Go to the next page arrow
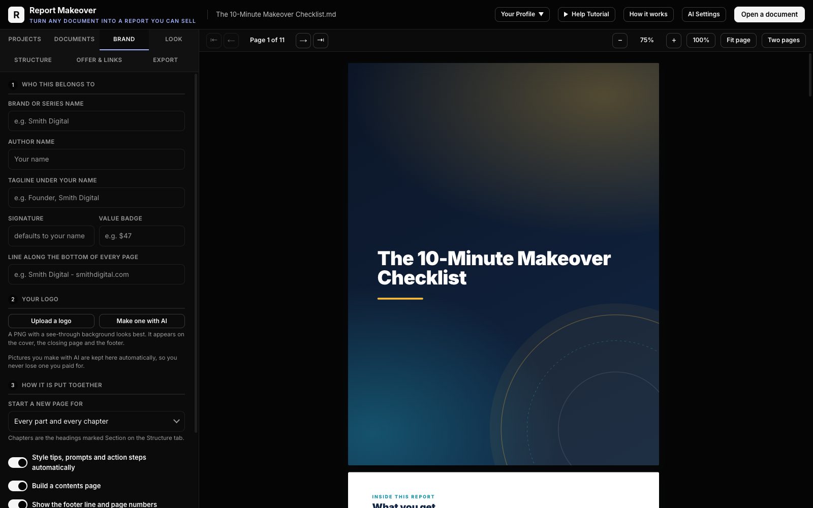 click(303, 40)
